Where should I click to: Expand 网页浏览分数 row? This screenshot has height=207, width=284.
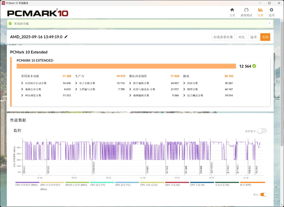(22, 95)
